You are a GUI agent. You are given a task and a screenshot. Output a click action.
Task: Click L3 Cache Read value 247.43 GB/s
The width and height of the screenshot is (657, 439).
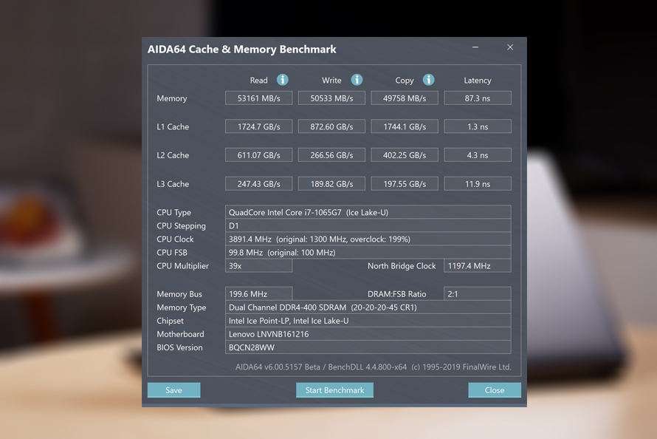[x=258, y=183]
